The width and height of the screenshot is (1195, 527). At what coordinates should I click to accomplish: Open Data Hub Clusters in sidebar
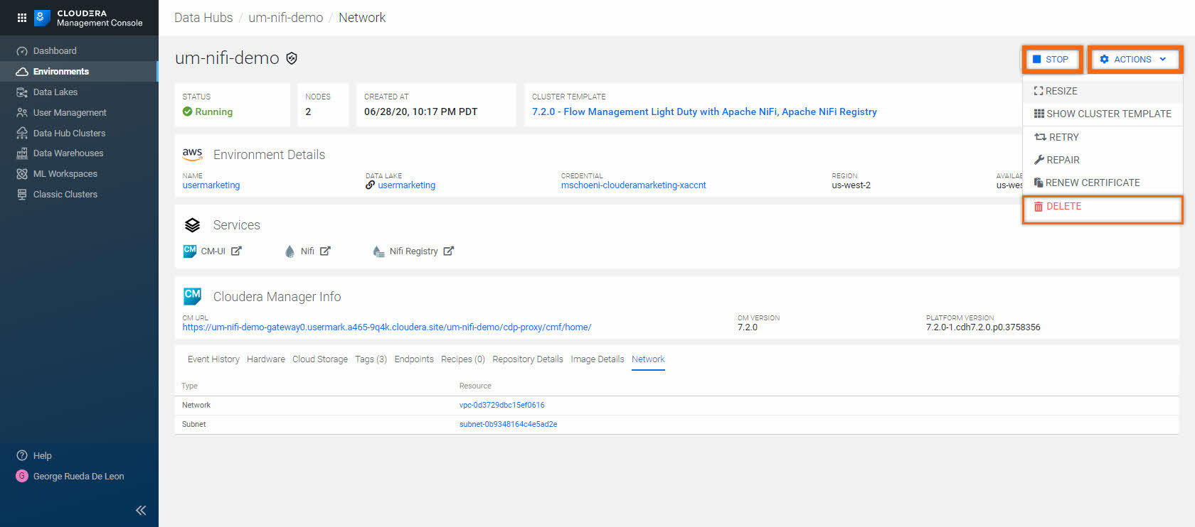[x=69, y=134]
